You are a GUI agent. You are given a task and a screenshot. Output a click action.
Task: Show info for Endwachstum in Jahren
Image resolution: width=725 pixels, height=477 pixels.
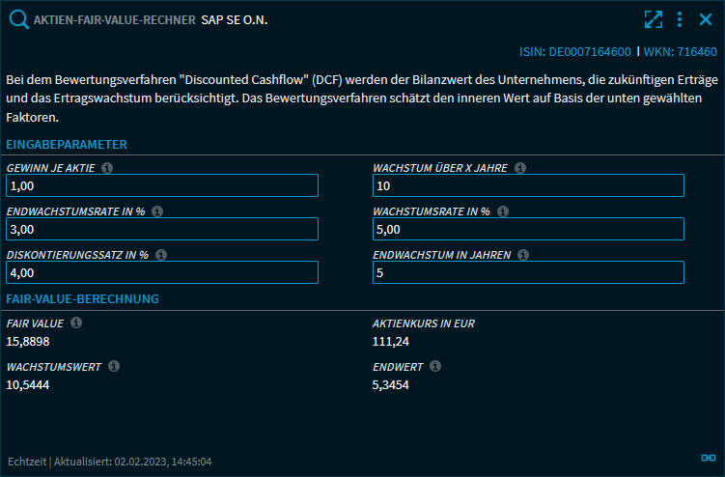click(x=523, y=255)
